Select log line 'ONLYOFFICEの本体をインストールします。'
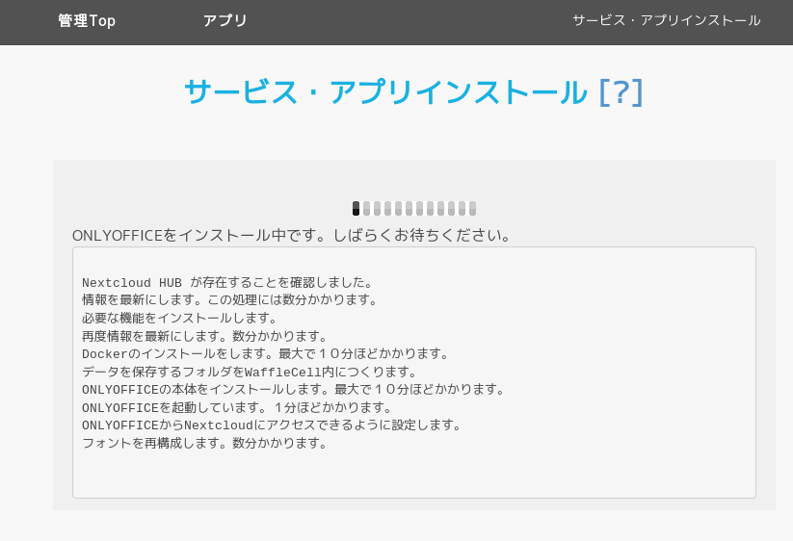This screenshot has height=541, width=793. (208, 390)
